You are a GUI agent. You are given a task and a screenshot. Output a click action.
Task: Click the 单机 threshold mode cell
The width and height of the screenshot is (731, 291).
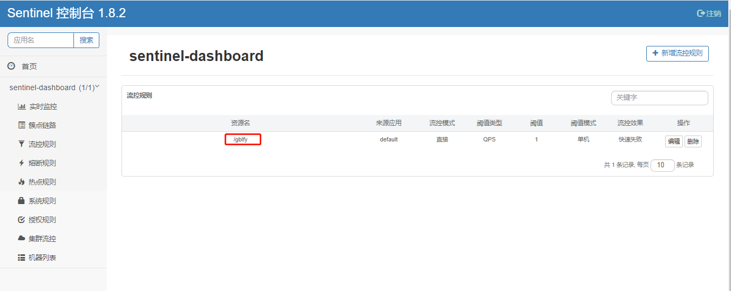pos(584,139)
